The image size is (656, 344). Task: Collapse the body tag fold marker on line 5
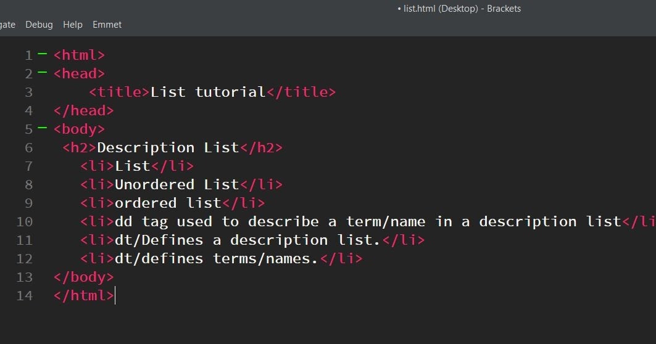tap(42, 128)
